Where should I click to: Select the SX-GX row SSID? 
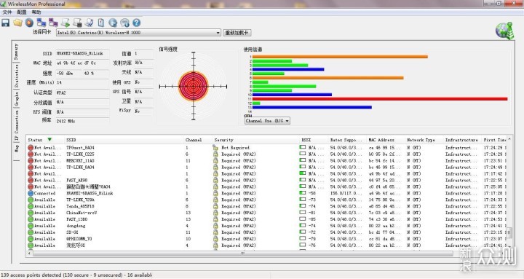(72, 232)
